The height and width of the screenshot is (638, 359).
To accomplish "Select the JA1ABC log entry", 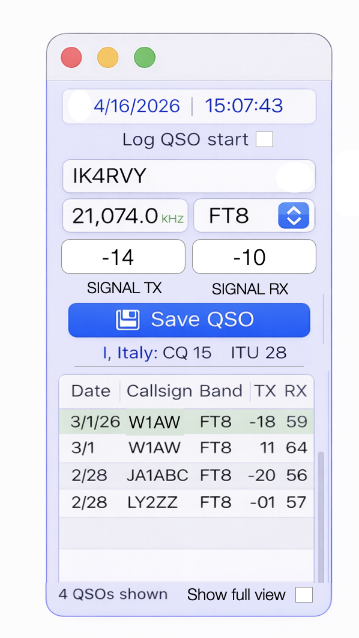I will [187, 476].
